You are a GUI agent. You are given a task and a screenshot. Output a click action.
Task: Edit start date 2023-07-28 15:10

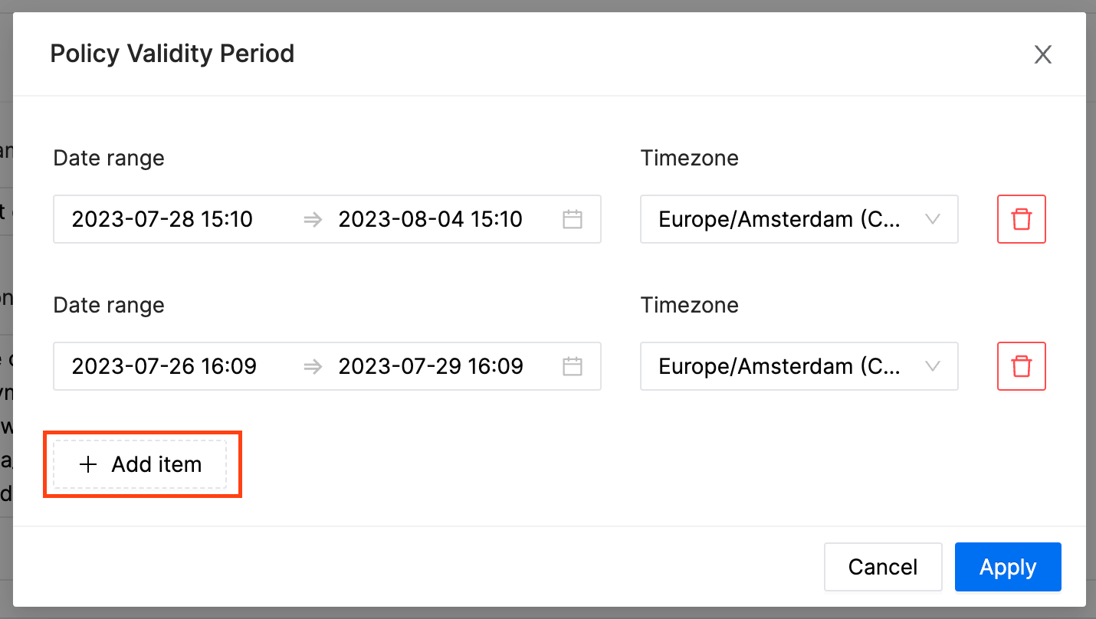(x=162, y=219)
